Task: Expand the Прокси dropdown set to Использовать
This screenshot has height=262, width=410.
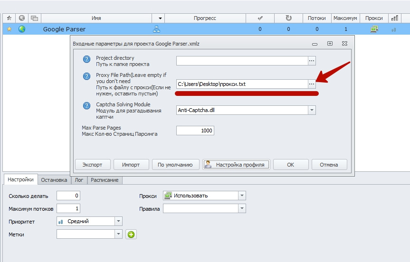Action: point(242,196)
